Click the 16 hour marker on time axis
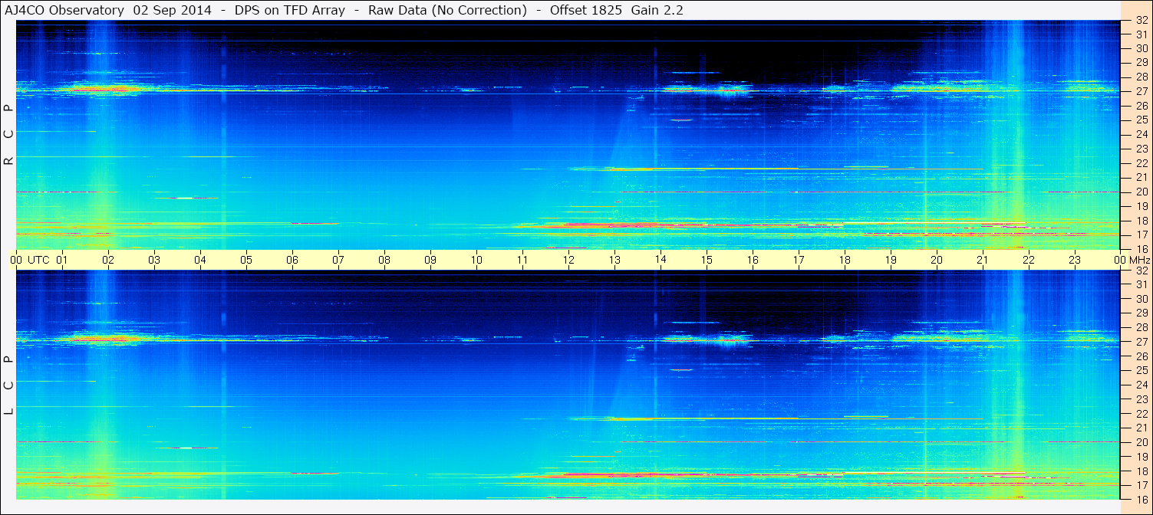 (x=753, y=260)
